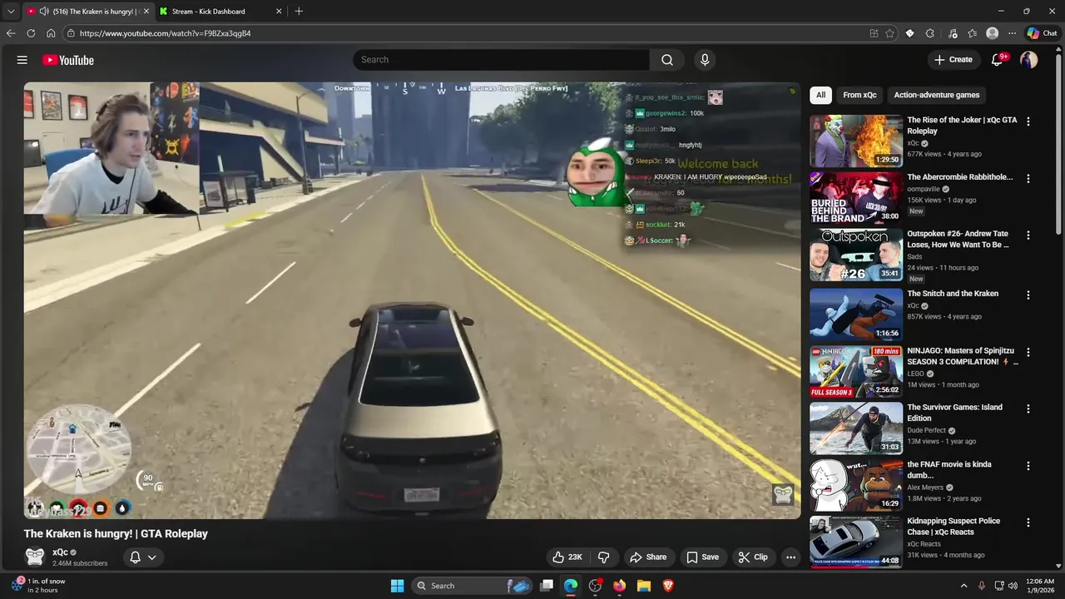Select the Action-adventure games filter chip
This screenshot has width=1065, height=599.
[x=937, y=95]
